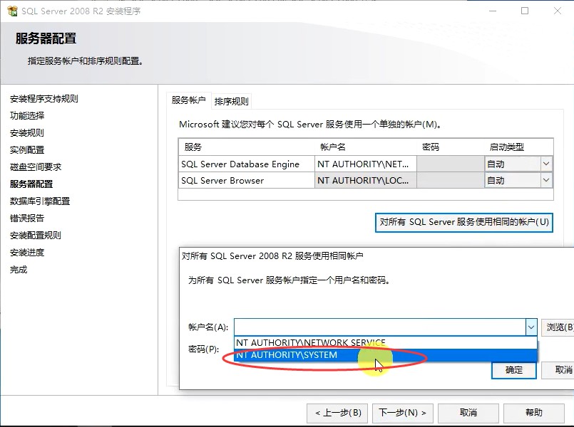574x427 pixels.
Task: Open startup type dropdown for SQL Server Browser
Action: click(x=546, y=181)
